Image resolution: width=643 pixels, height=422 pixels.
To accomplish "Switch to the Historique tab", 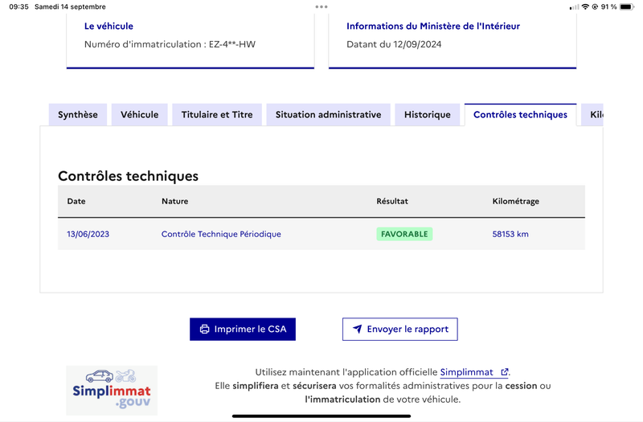I will click(x=428, y=115).
